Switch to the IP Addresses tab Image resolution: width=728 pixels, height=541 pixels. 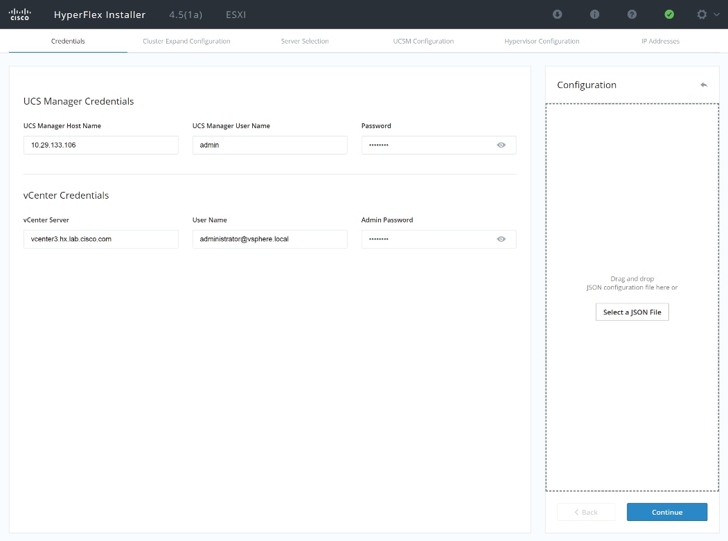tap(660, 41)
